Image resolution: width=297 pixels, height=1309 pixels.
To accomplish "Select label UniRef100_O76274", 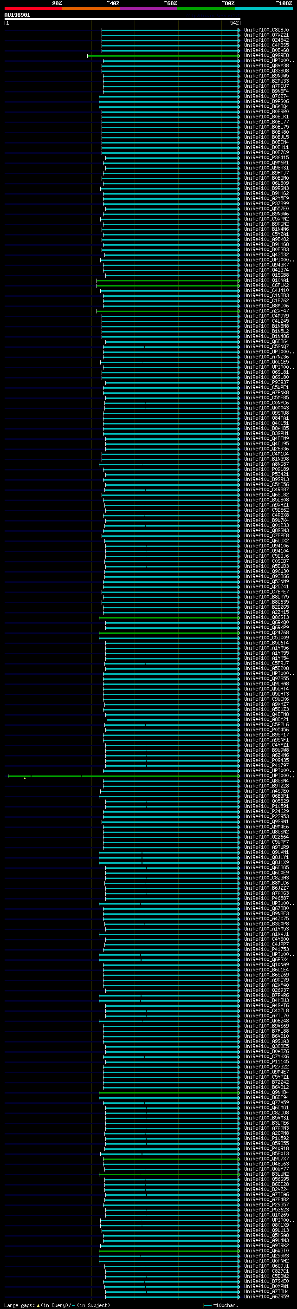I will [x=266, y=97].
